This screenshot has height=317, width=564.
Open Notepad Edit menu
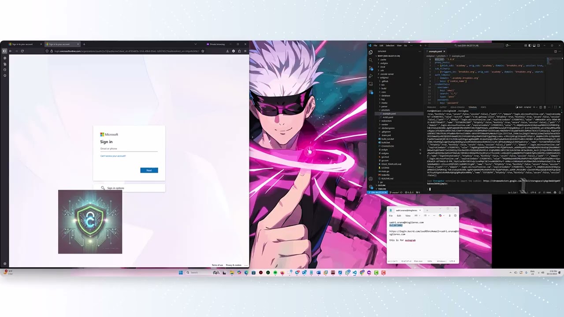pos(399,216)
